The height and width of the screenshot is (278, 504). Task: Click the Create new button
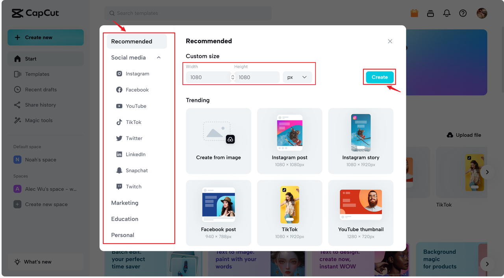coord(46,37)
